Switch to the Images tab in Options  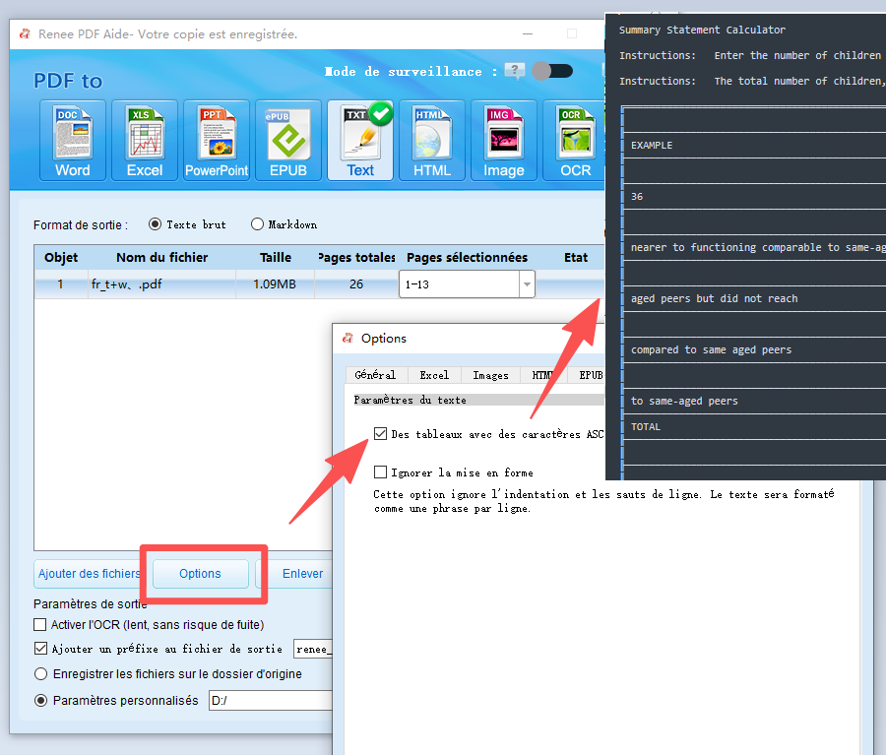[x=490, y=375]
